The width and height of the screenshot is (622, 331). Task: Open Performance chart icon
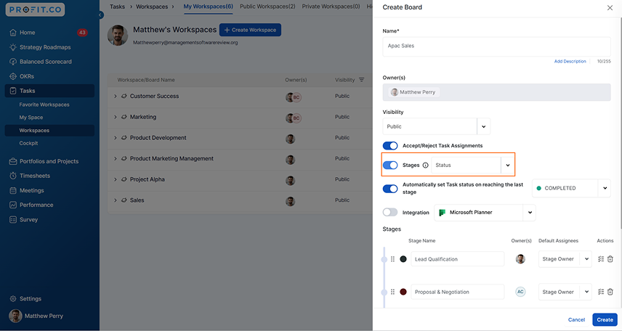13,205
